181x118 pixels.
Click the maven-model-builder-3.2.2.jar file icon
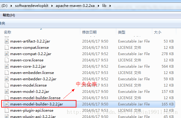pyautogui.click(x=7, y=104)
